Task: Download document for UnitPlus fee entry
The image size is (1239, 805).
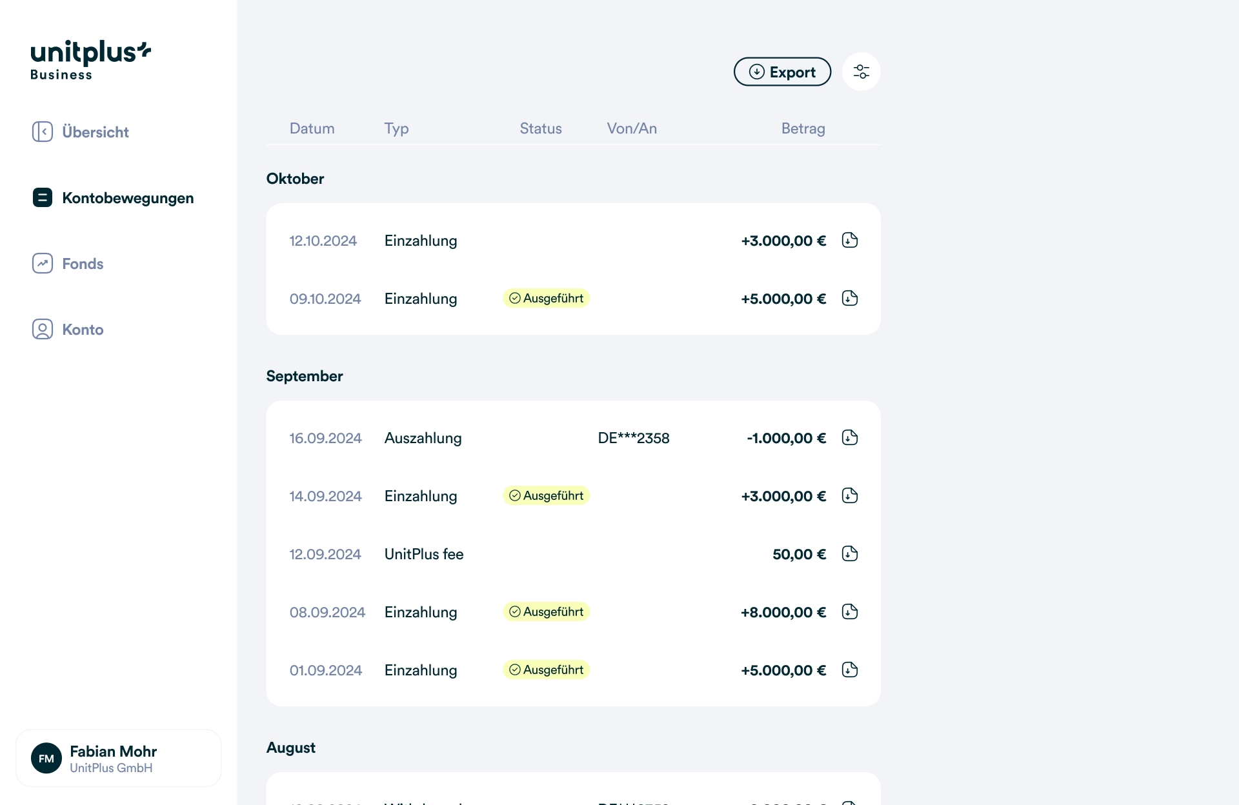Action: (x=849, y=554)
